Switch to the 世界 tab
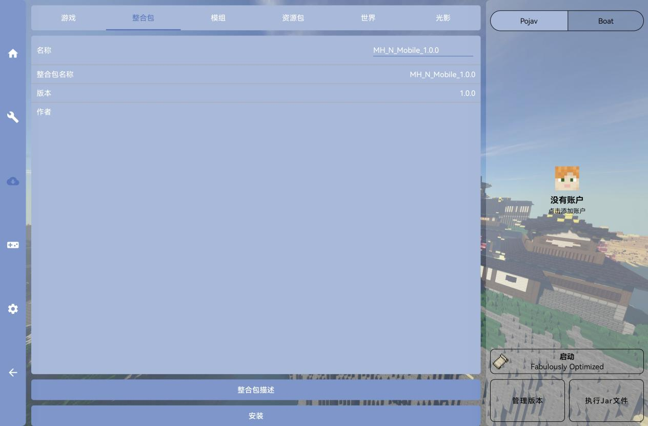Image resolution: width=648 pixels, height=426 pixels. 368,18
